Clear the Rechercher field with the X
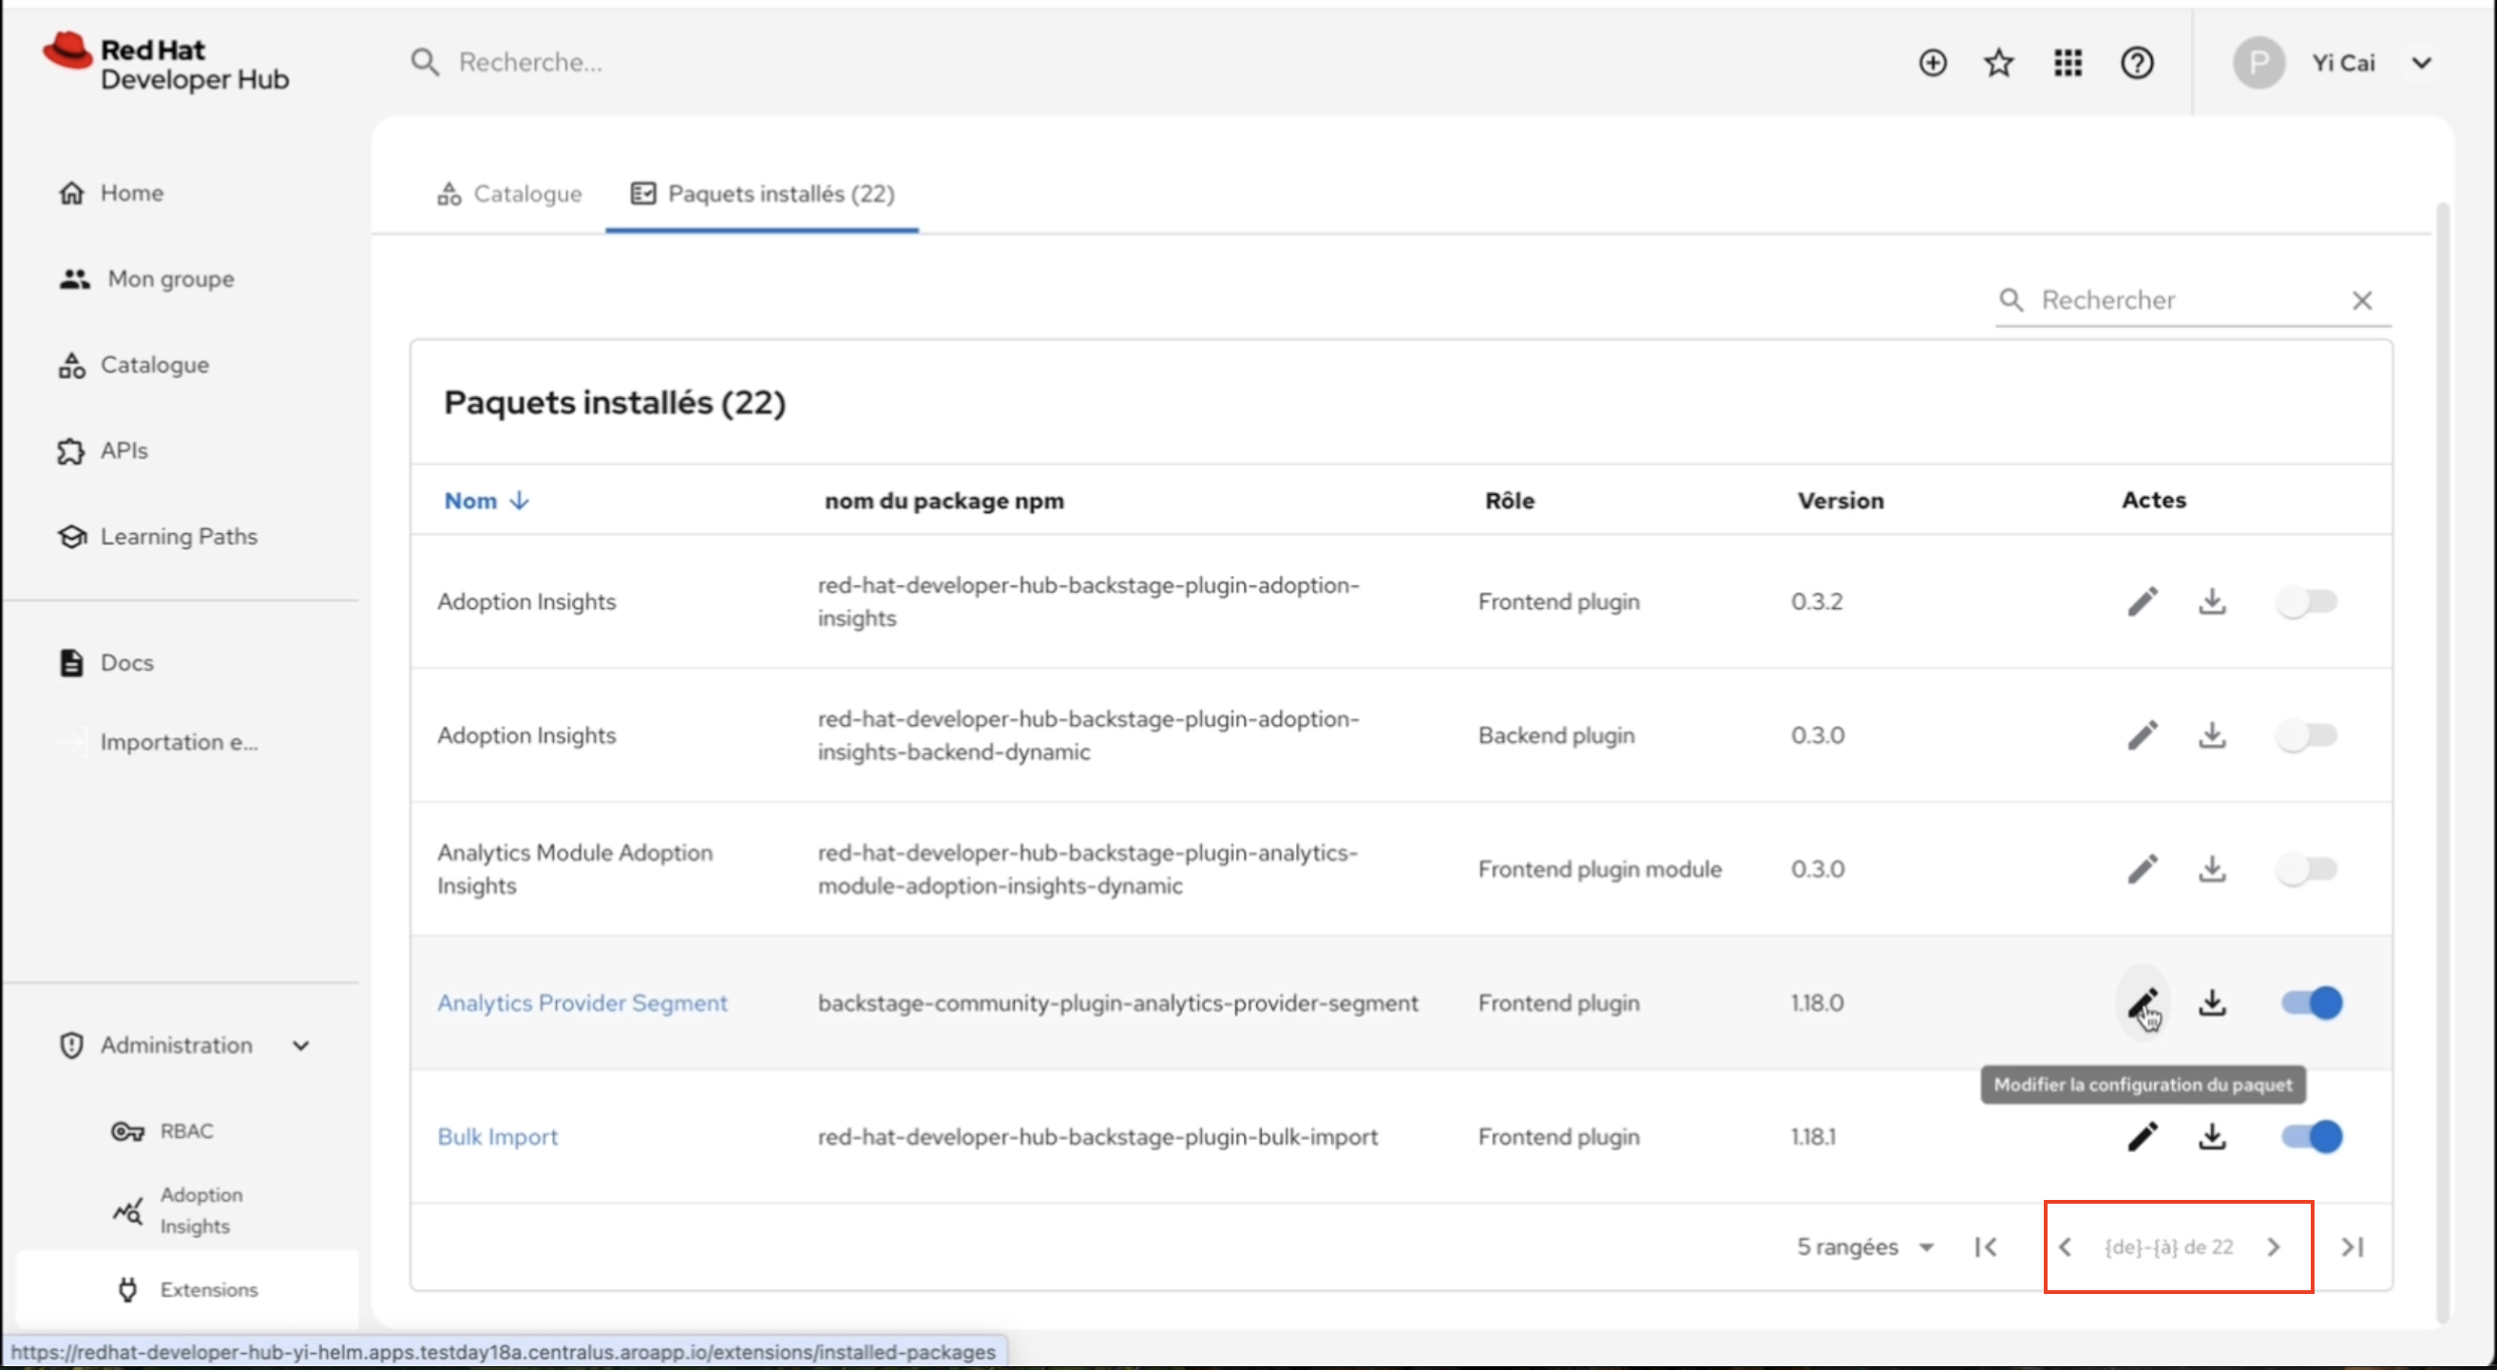Image resolution: width=2497 pixels, height=1370 pixels. coord(2361,300)
